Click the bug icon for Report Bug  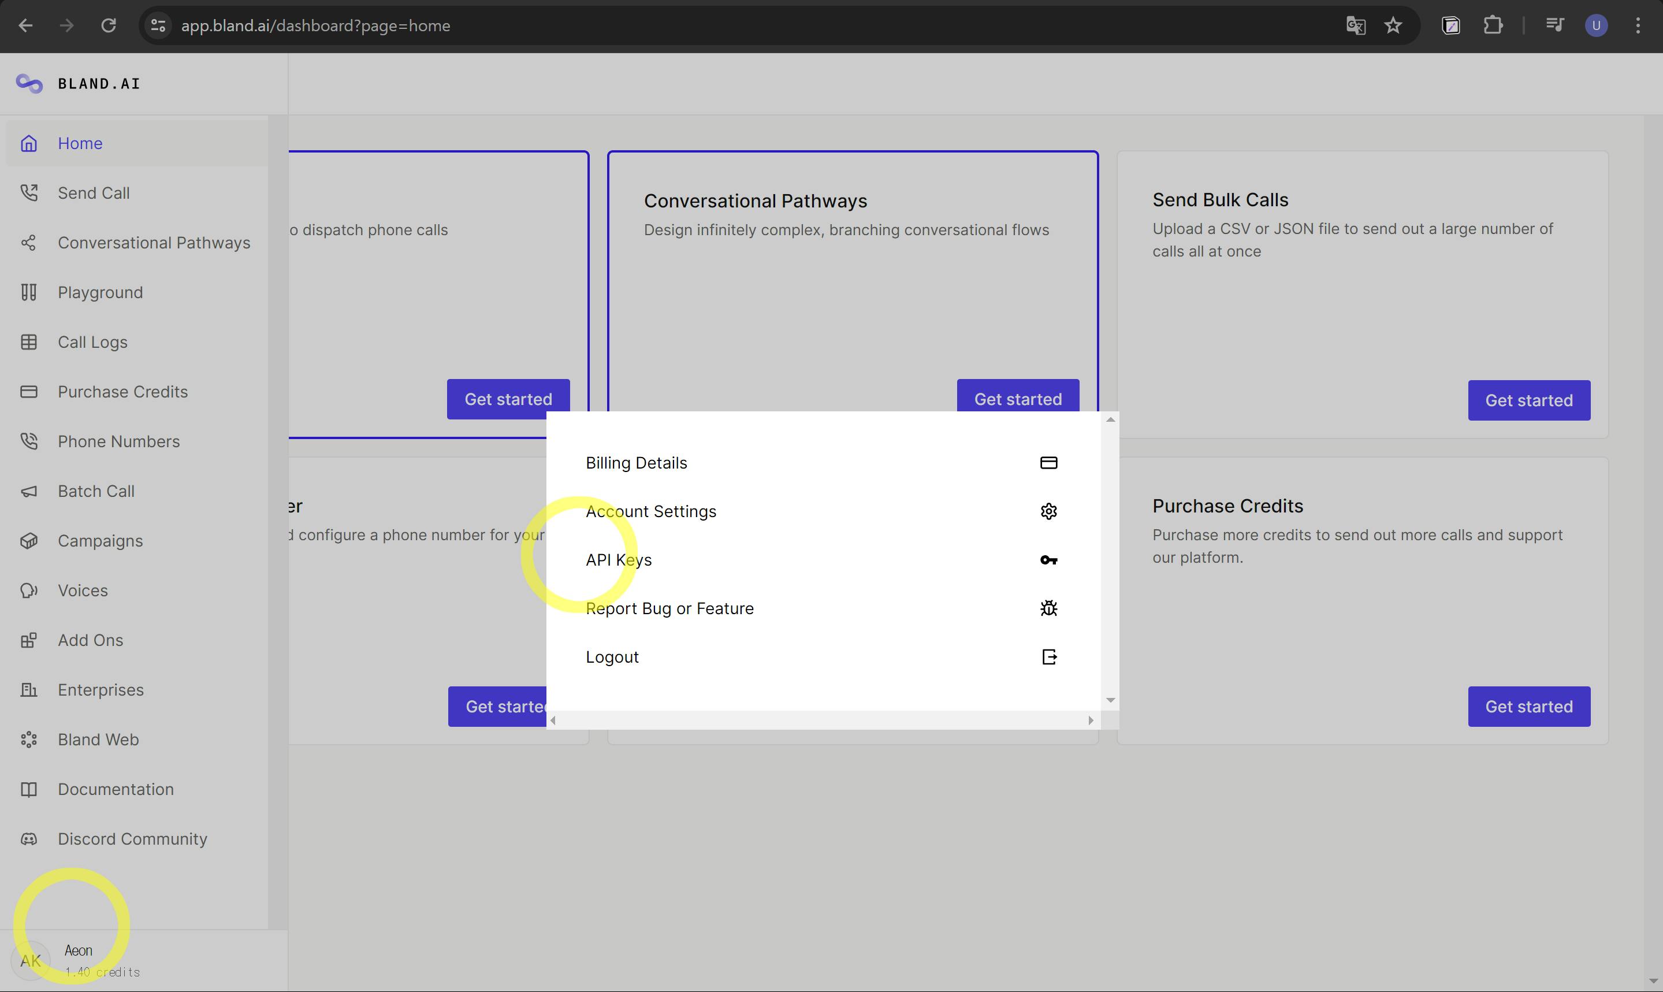[1048, 608]
